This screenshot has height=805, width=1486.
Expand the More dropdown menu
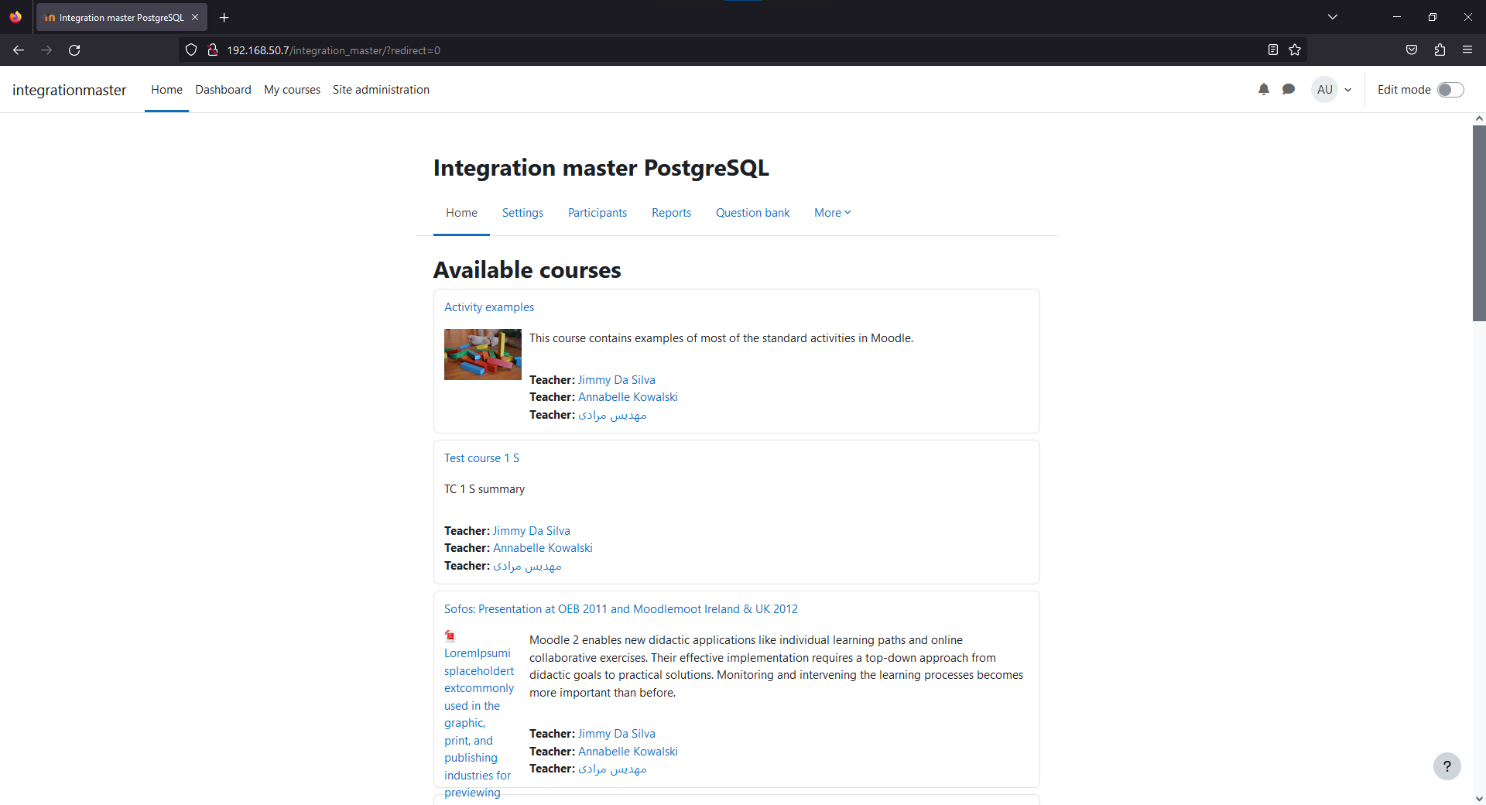832,213
